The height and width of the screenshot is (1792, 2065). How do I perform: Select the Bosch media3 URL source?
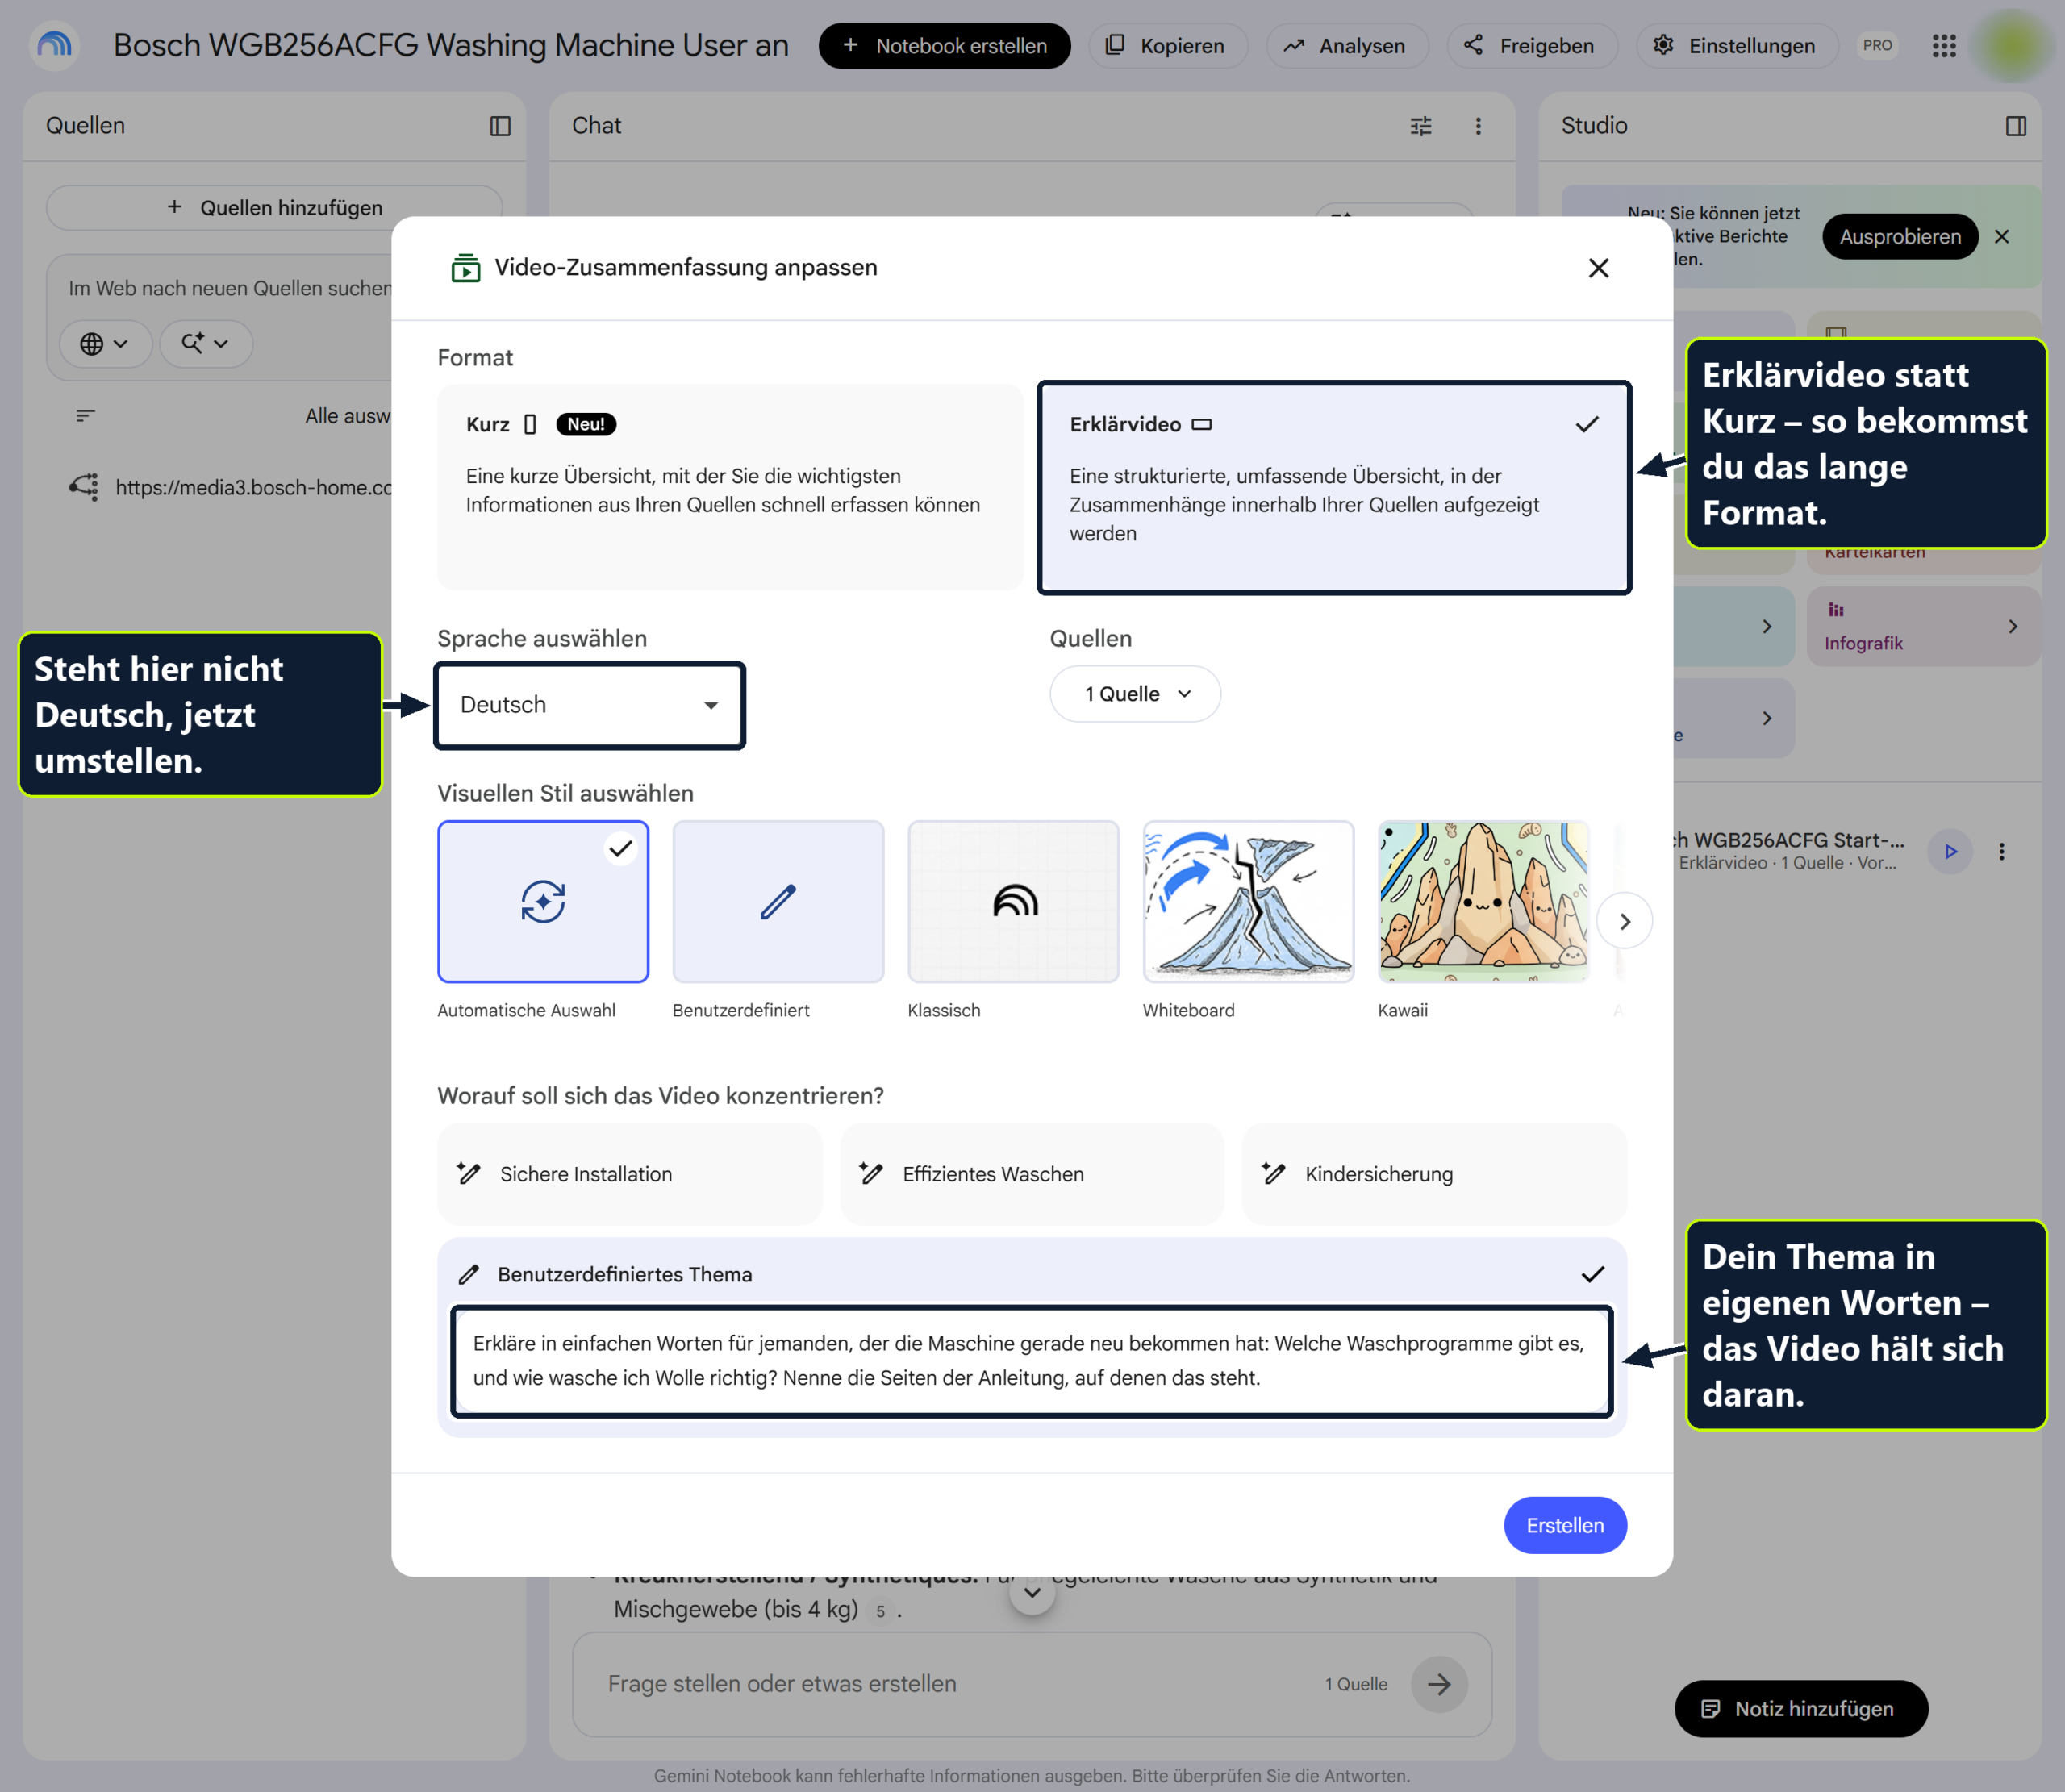pos(231,487)
